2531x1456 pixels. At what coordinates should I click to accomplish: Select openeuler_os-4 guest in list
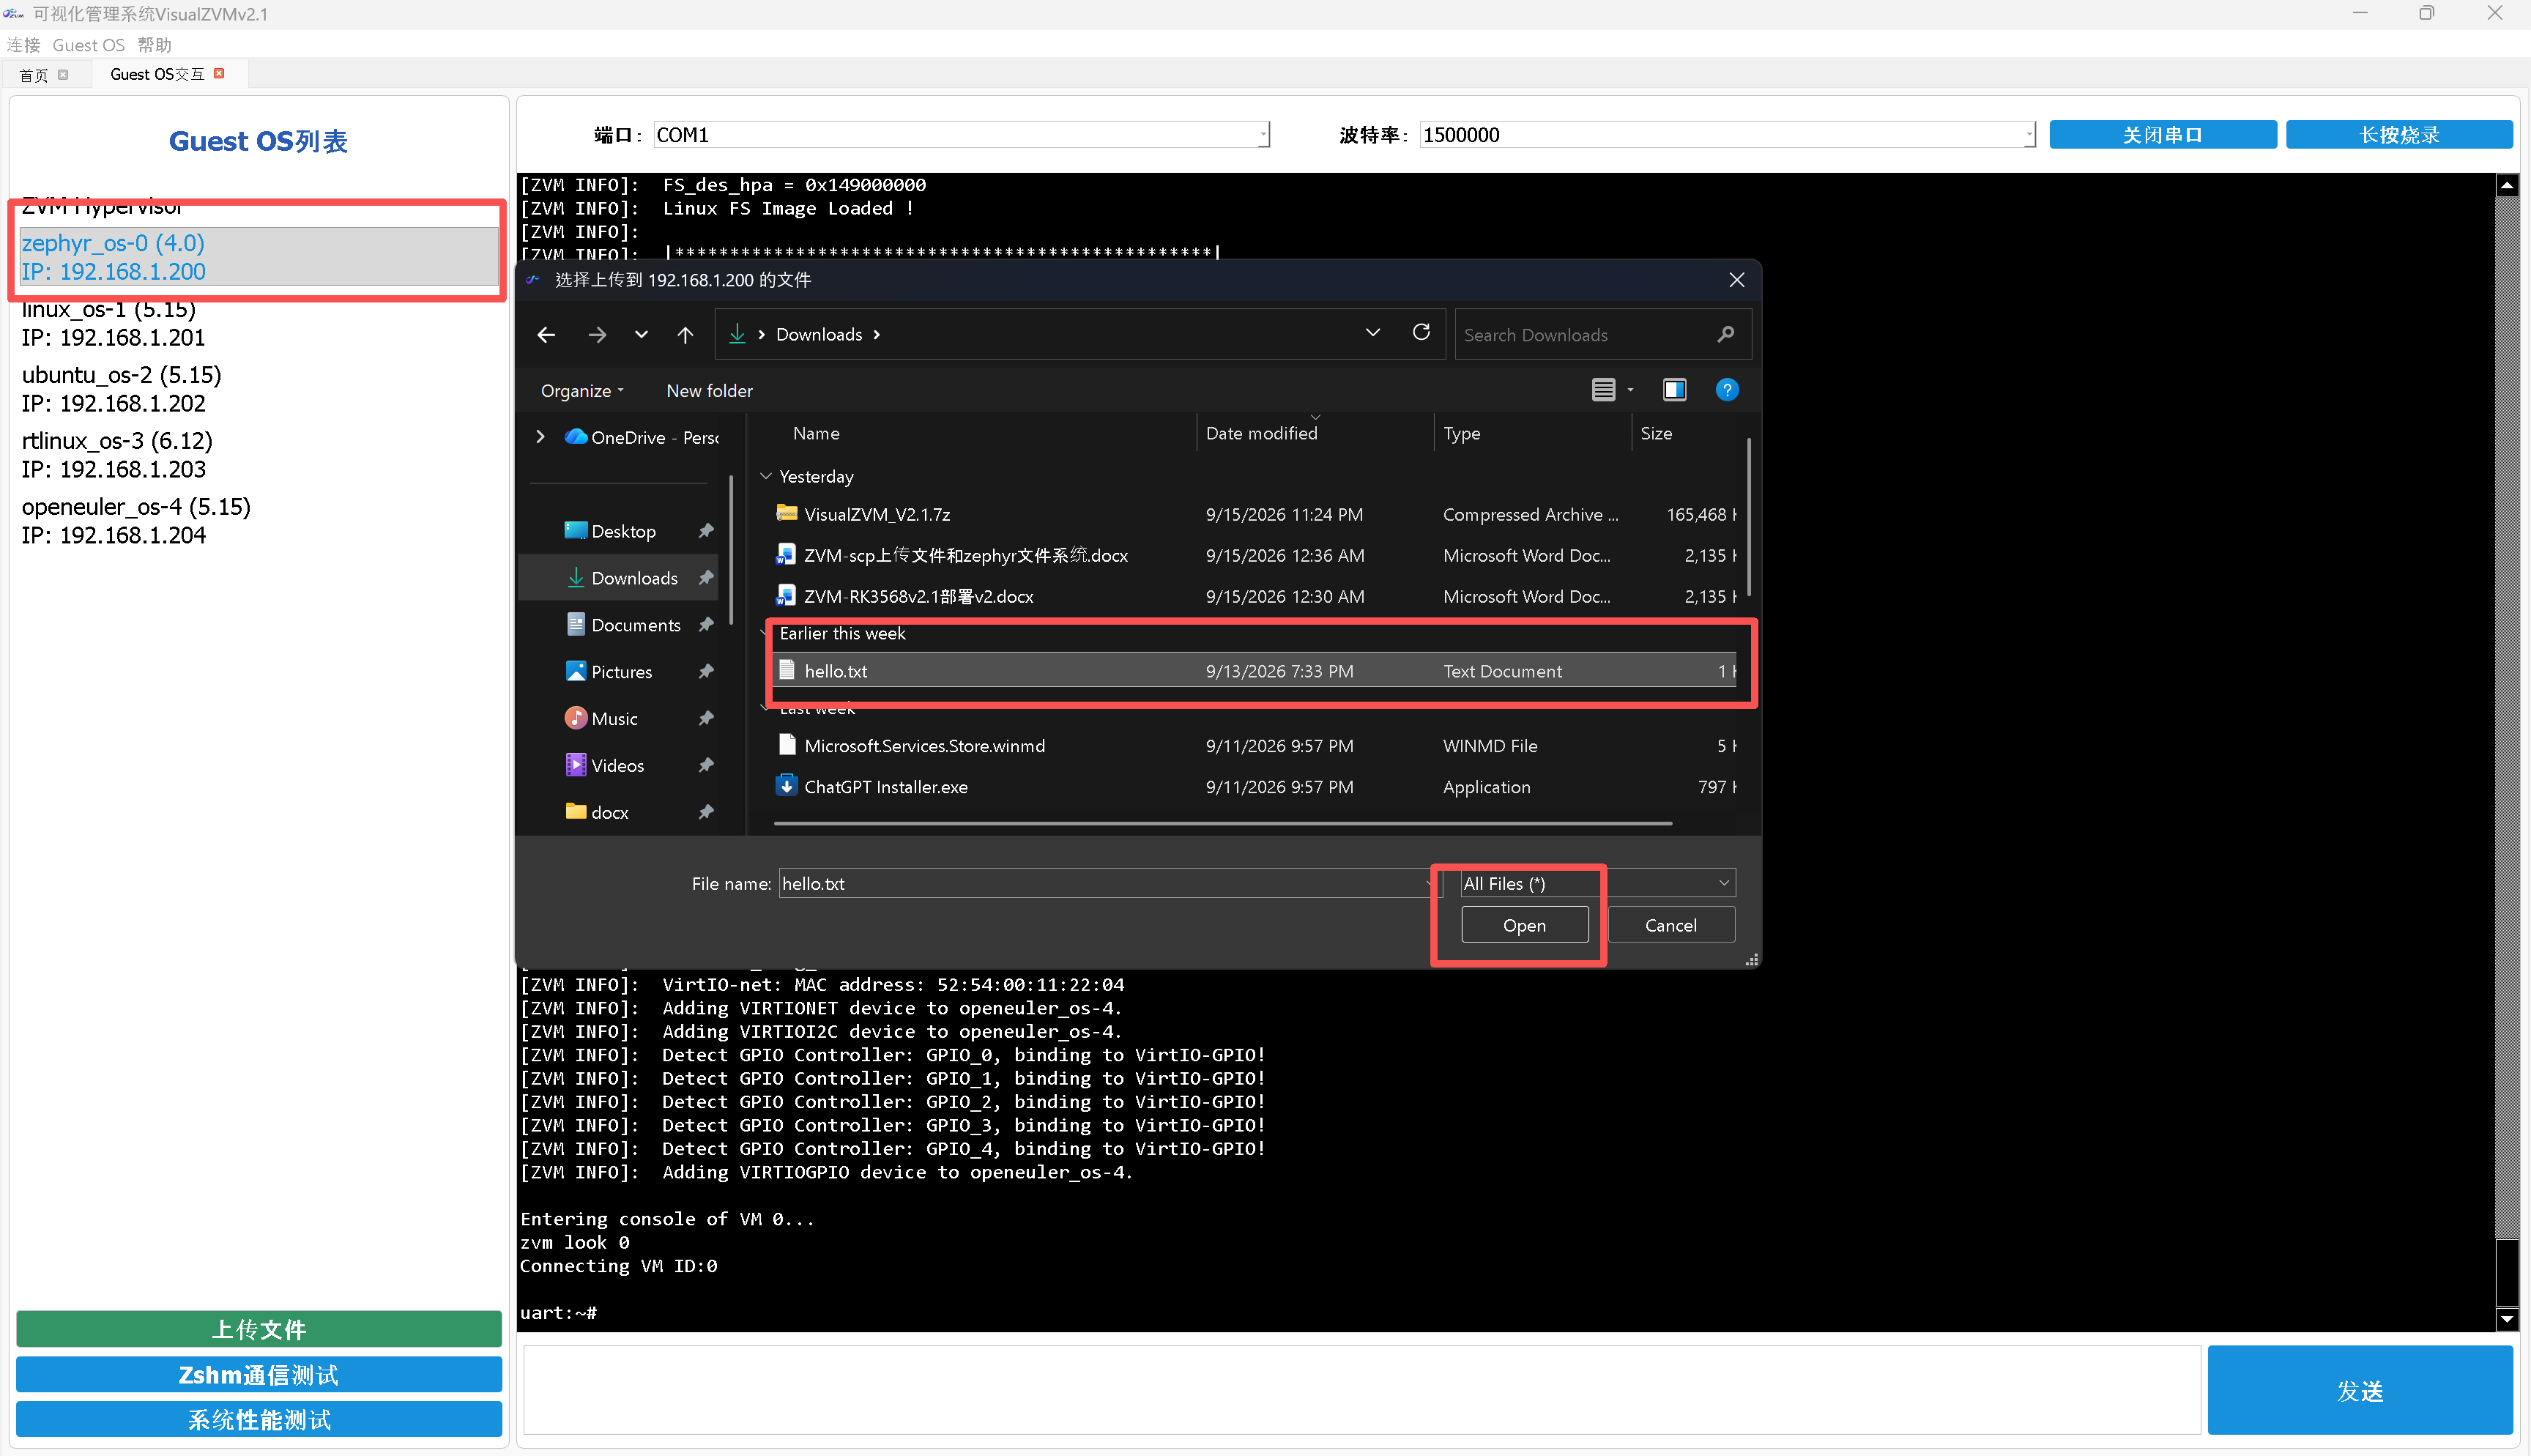(258, 521)
